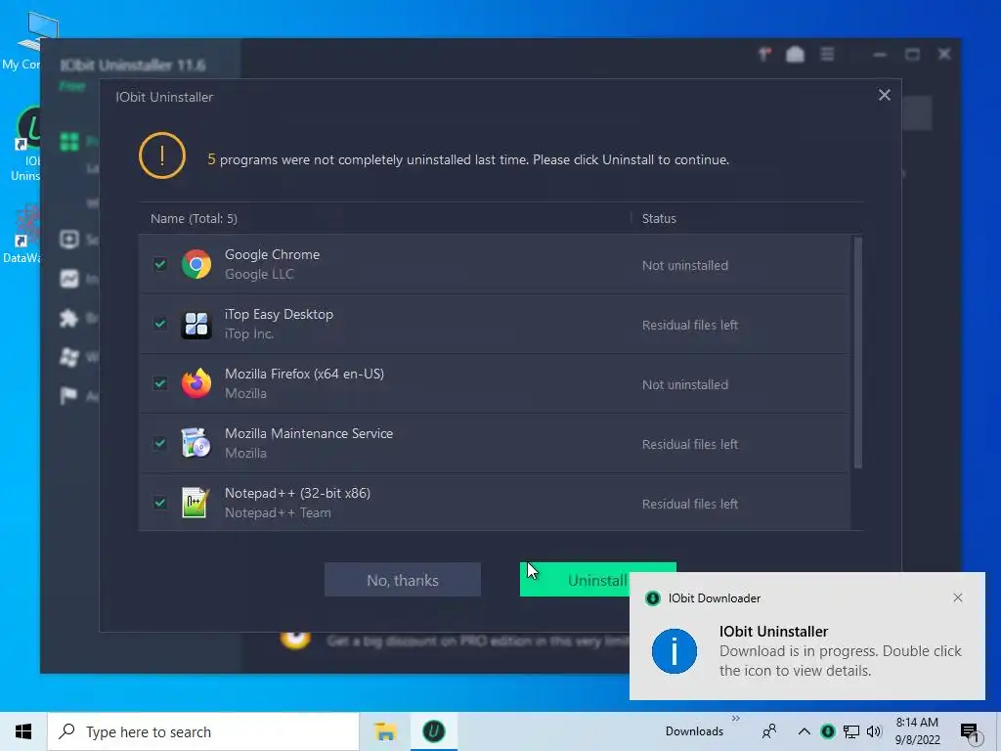Click the taskbar search box
This screenshot has width=1001, height=751.
[x=203, y=731]
